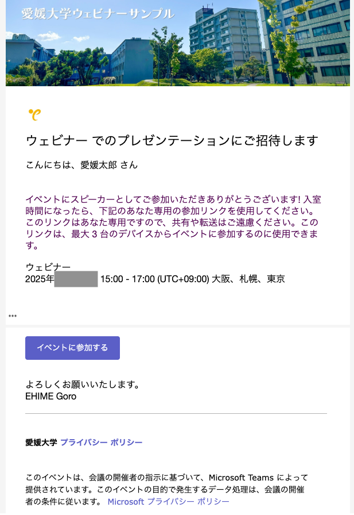Click the 2025年 year text

click(x=40, y=279)
